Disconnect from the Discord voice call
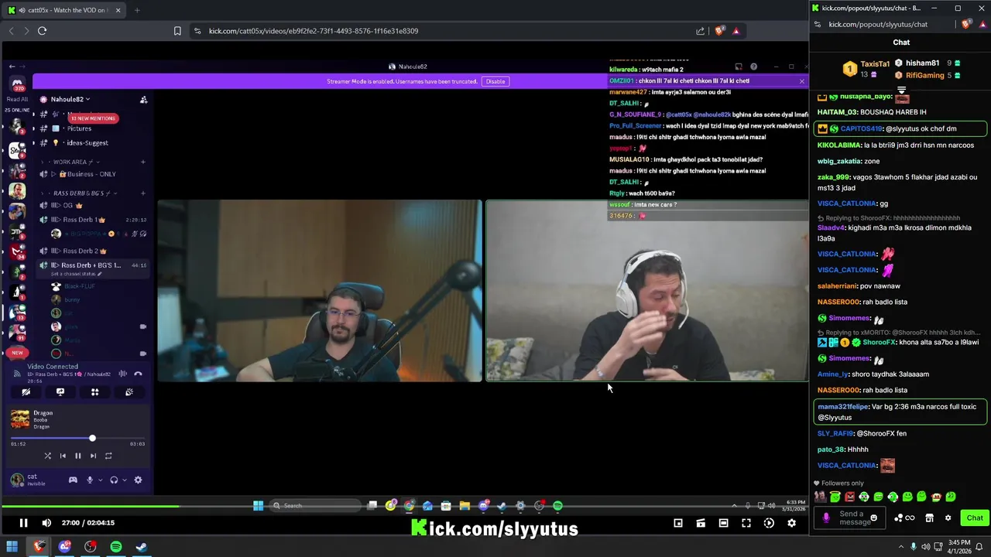This screenshot has height=557, width=991. point(138,374)
